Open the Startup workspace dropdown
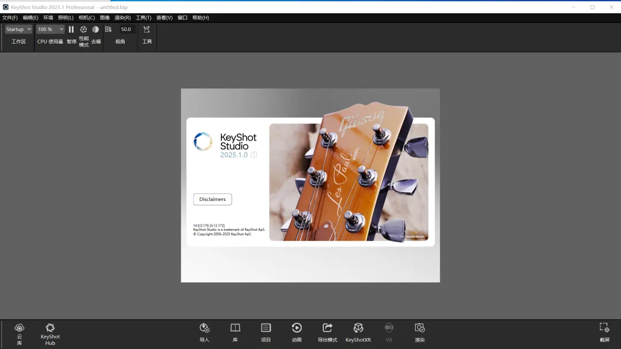Screen dimensions: 621x349 (x=18, y=29)
